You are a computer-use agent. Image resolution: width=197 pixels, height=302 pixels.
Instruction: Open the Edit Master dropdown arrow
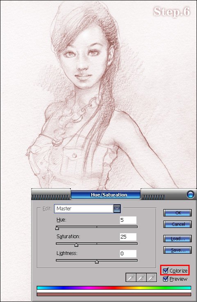click(117, 209)
